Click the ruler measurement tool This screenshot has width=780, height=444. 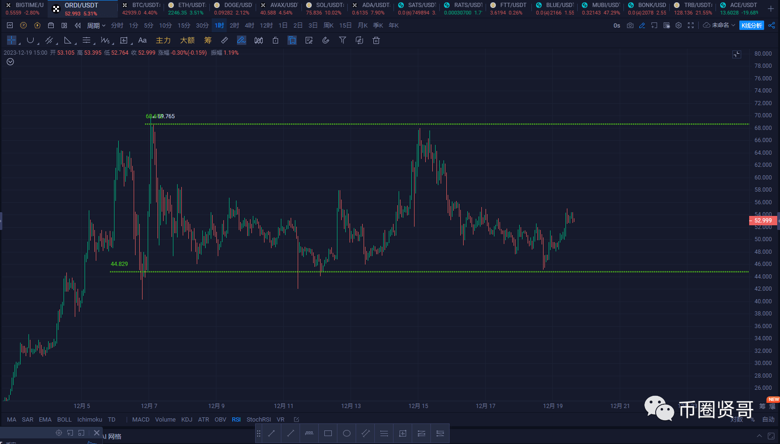(x=225, y=40)
